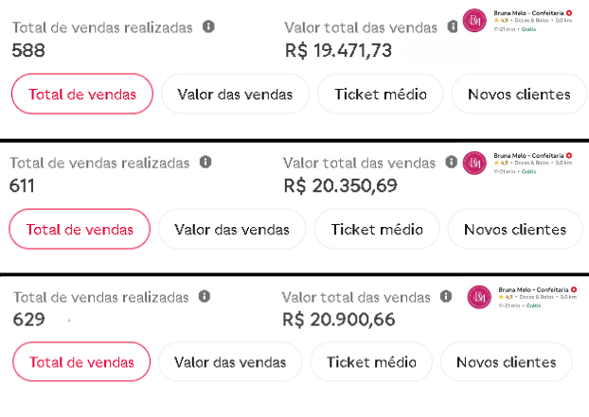
Task: Open info icon beside 629 total de vendas realizadas
Action: click(205, 296)
